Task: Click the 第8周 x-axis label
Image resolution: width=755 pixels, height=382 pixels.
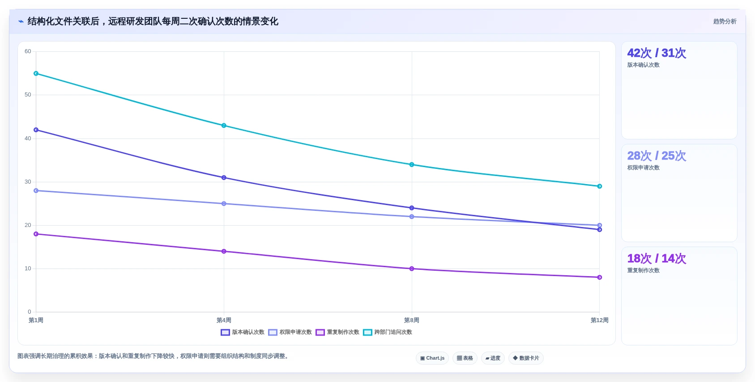Action: [412, 320]
